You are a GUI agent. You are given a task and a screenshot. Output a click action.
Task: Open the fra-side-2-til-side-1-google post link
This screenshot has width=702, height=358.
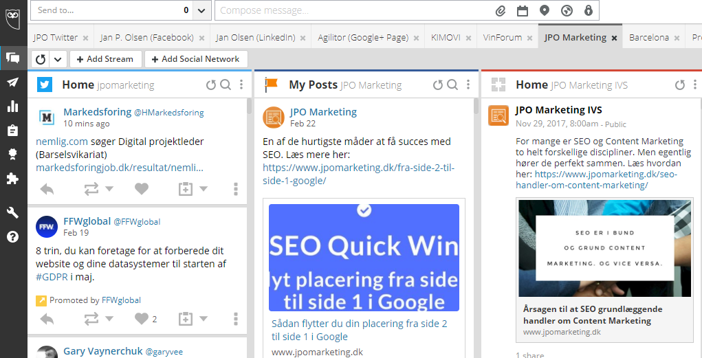[359, 174]
